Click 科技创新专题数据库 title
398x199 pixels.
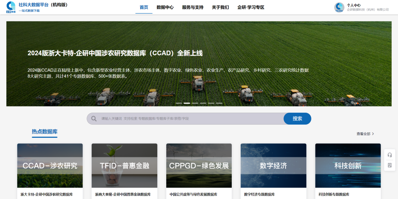(x=334, y=195)
